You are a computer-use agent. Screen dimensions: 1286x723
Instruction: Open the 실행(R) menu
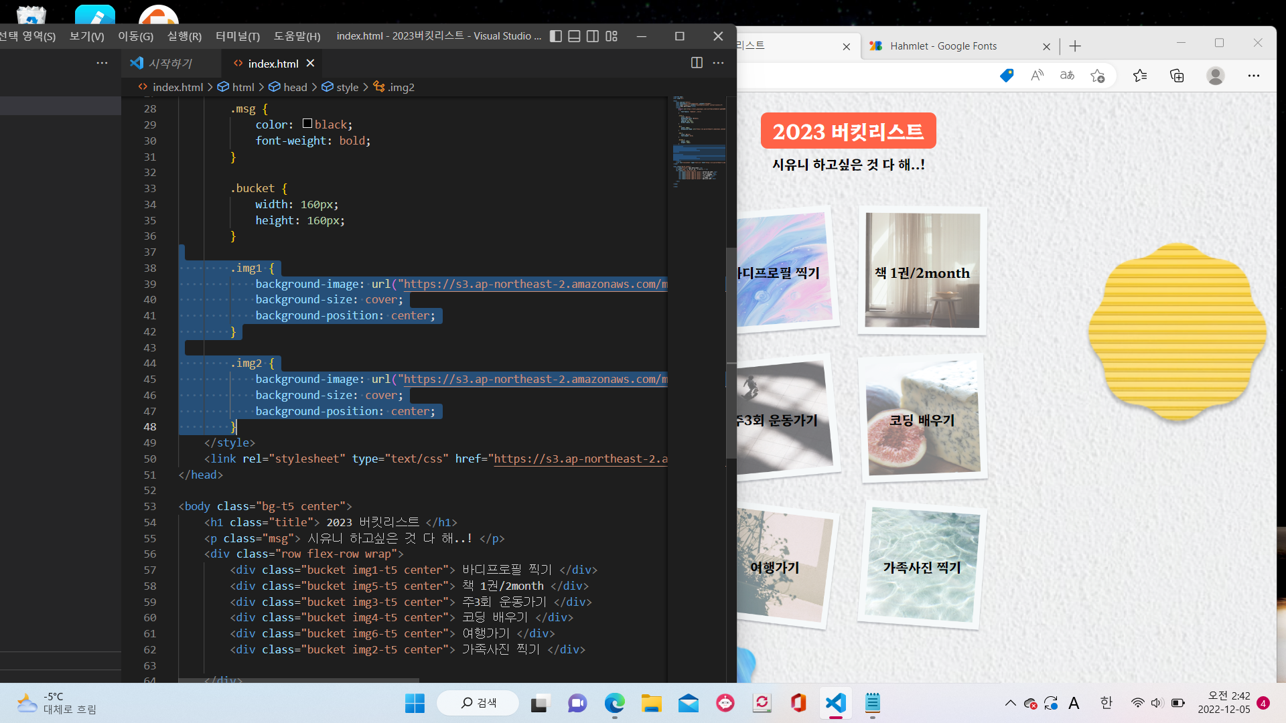(x=184, y=36)
